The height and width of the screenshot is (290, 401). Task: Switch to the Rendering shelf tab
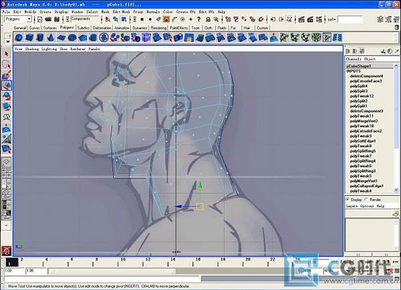click(x=158, y=28)
